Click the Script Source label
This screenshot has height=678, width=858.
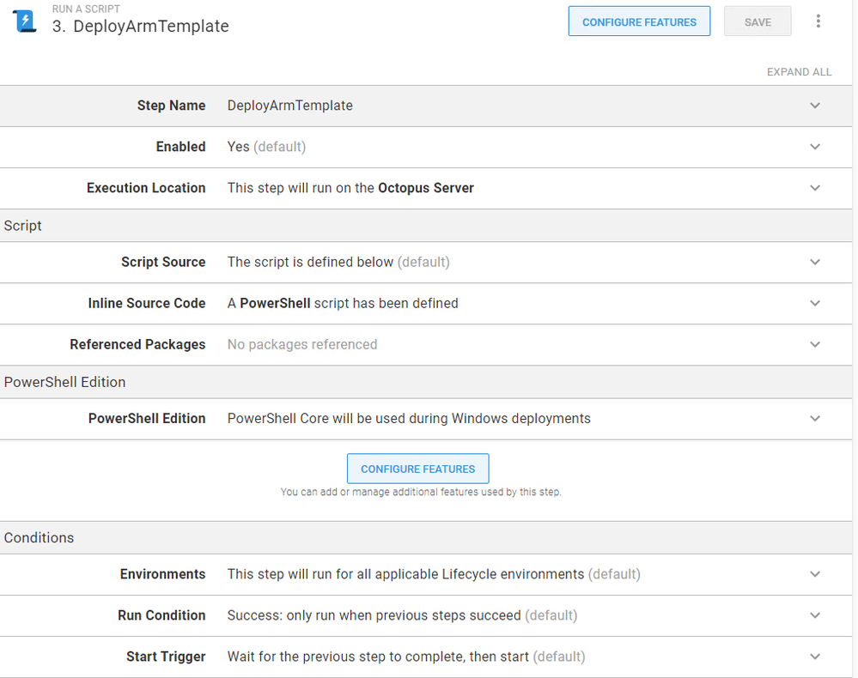click(x=163, y=262)
